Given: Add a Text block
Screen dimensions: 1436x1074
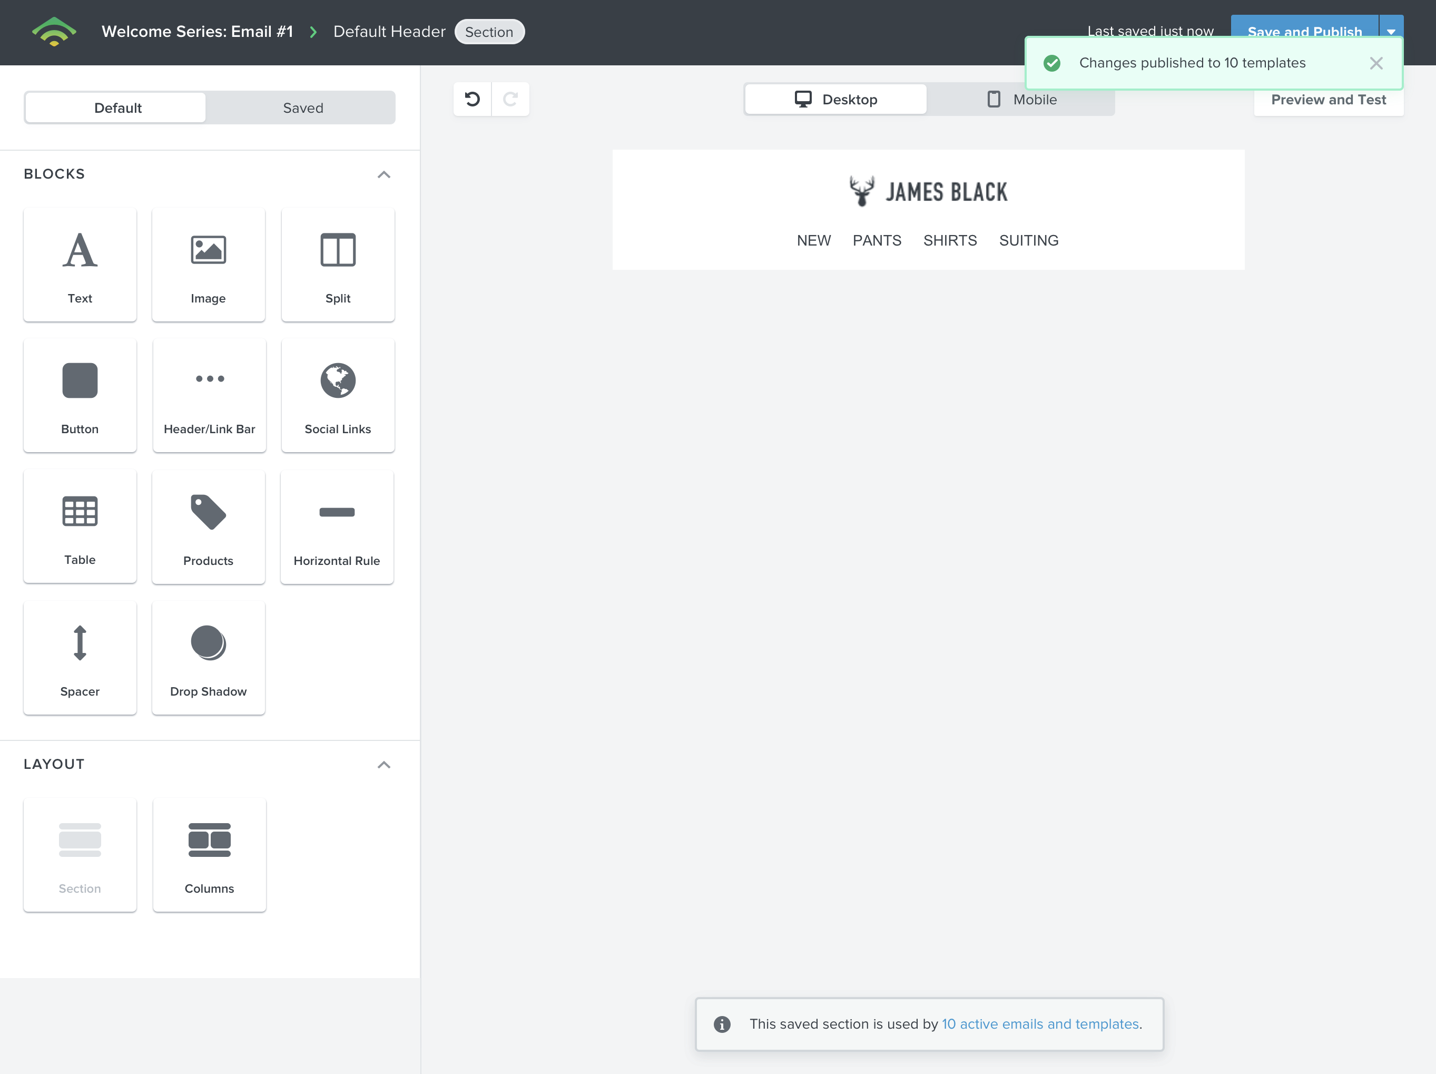Looking at the screenshot, I should click(80, 265).
